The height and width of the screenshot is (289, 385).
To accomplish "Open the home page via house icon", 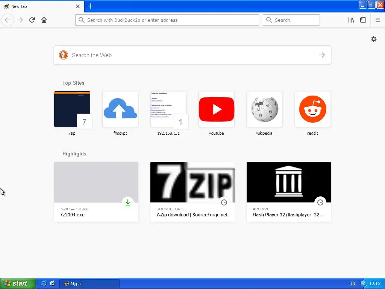I will tap(44, 20).
